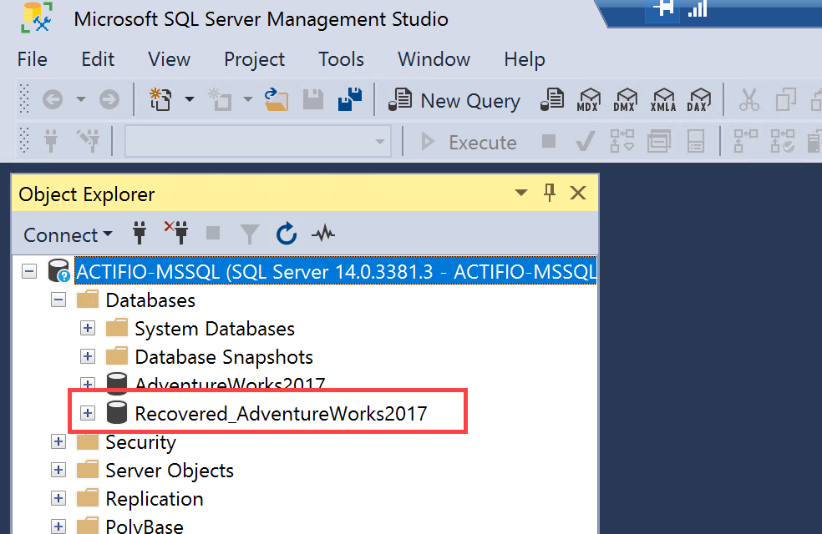
Task: Expand the System Databases folder
Action: click(x=88, y=328)
